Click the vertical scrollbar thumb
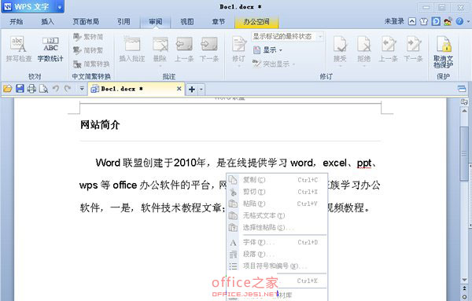Viewport: 472px width, 301px height. (464, 154)
